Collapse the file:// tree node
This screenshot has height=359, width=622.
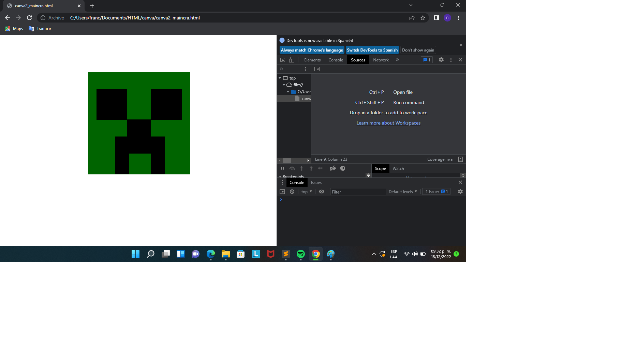click(x=284, y=85)
